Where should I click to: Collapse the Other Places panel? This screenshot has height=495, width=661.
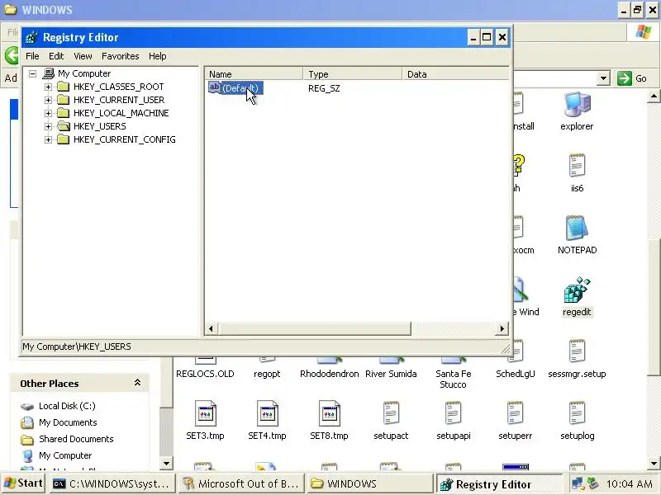pos(137,383)
